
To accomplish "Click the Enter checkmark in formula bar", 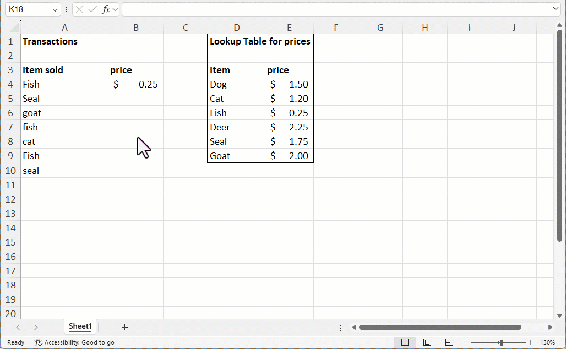I will (92, 9).
